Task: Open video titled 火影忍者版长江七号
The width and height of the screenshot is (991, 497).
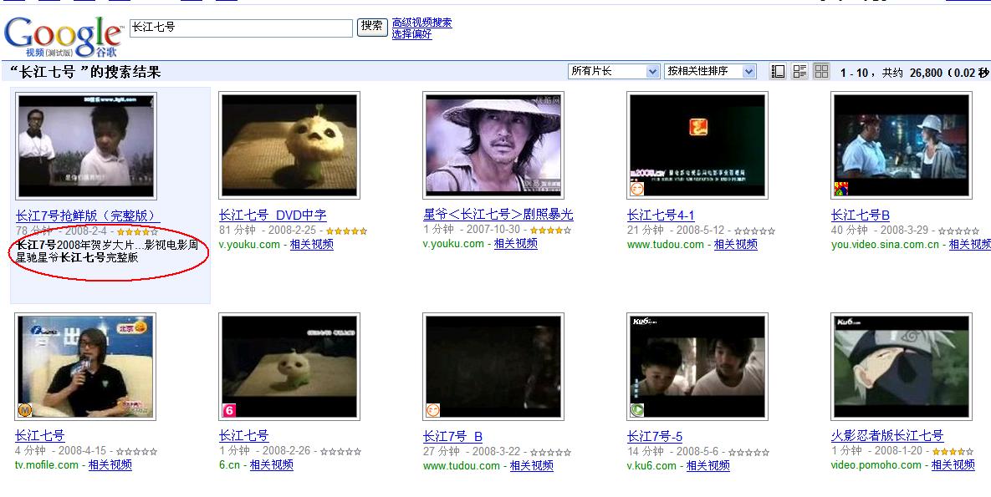Action: 887,435
